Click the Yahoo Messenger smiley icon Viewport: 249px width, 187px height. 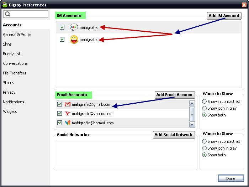click(x=74, y=40)
